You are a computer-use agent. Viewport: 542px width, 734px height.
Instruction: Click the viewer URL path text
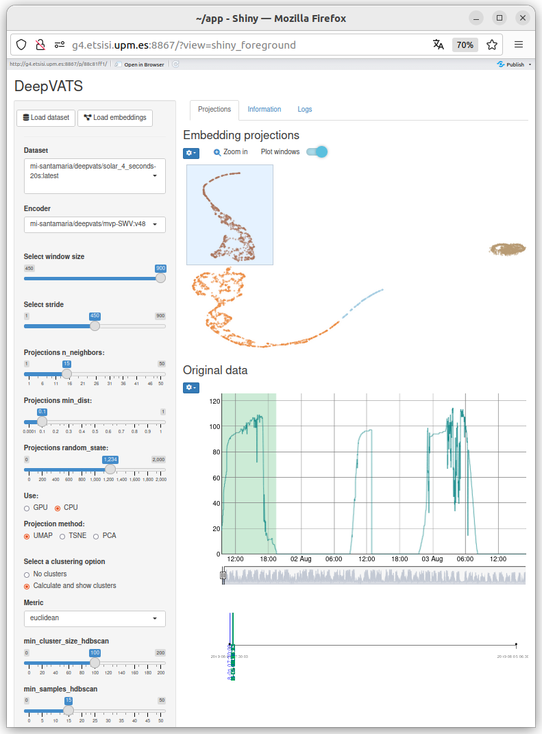click(58, 64)
